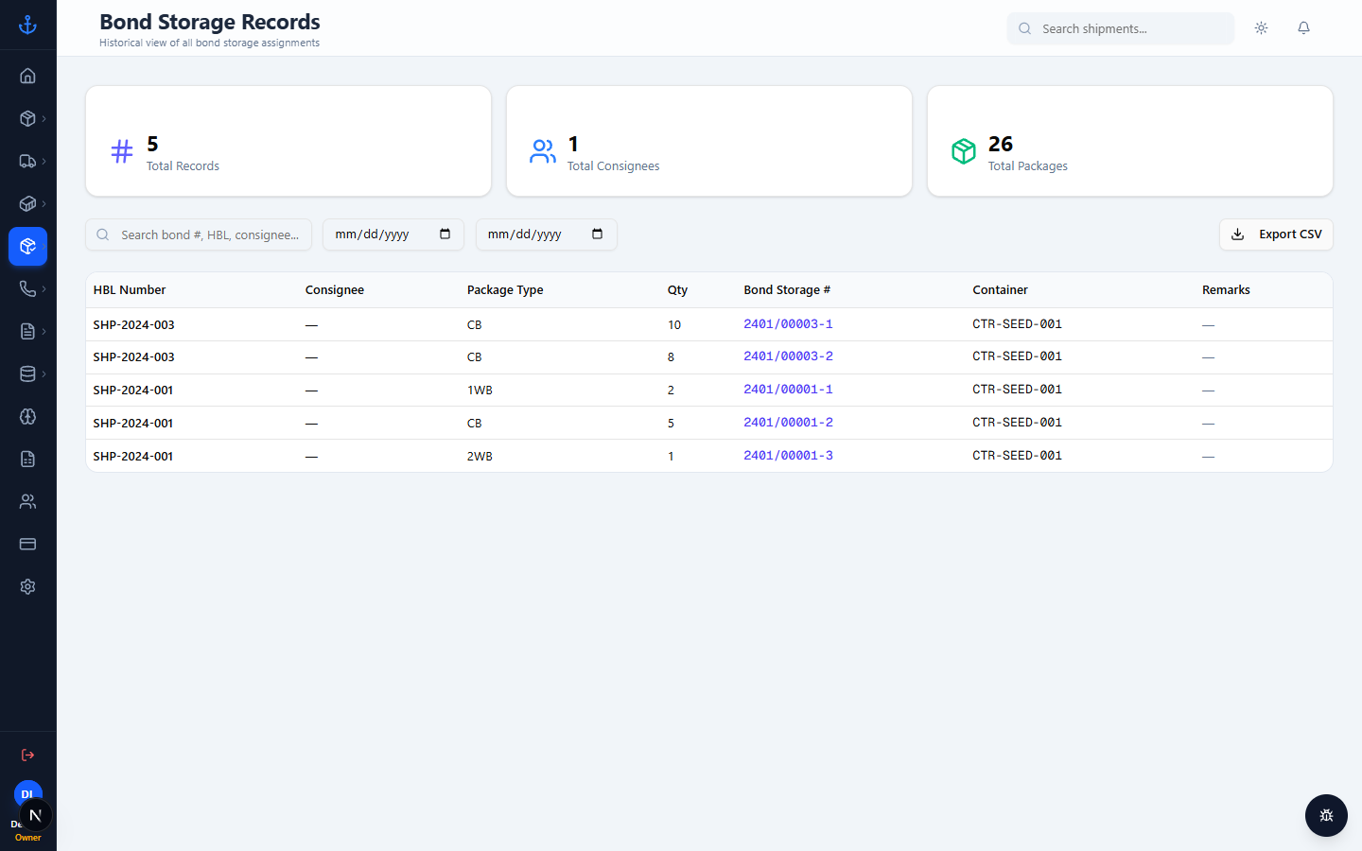1362x851 pixels.
Task: Open notifications bell
Action: click(1303, 28)
